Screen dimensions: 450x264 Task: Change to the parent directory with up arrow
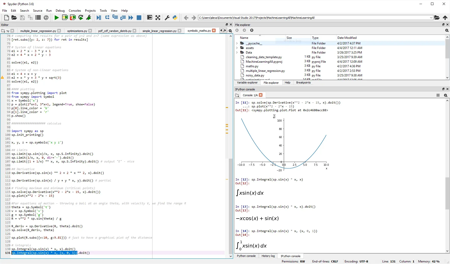(x=445, y=18)
